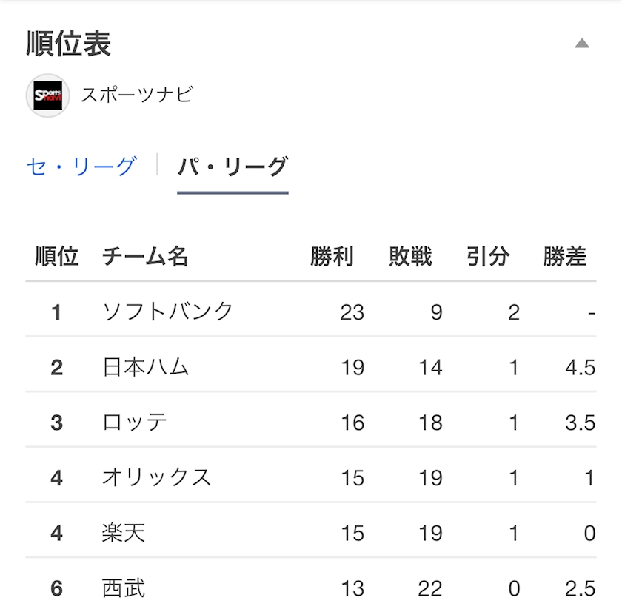622x612 pixels.
Task: Click the 敗戦 column header
Action: point(410,257)
